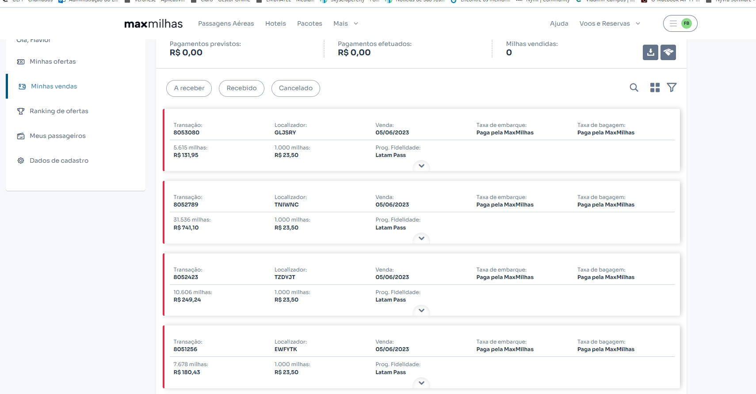Toggle the A receber filter chip

[189, 88]
